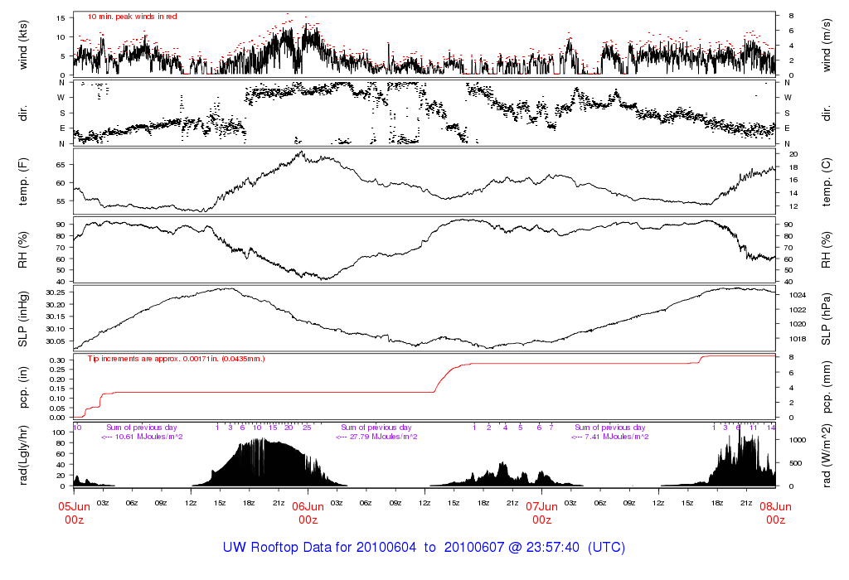Click the "temp. (F)" axis label
The height and width of the screenshot is (580, 849).
click(22, 182)
